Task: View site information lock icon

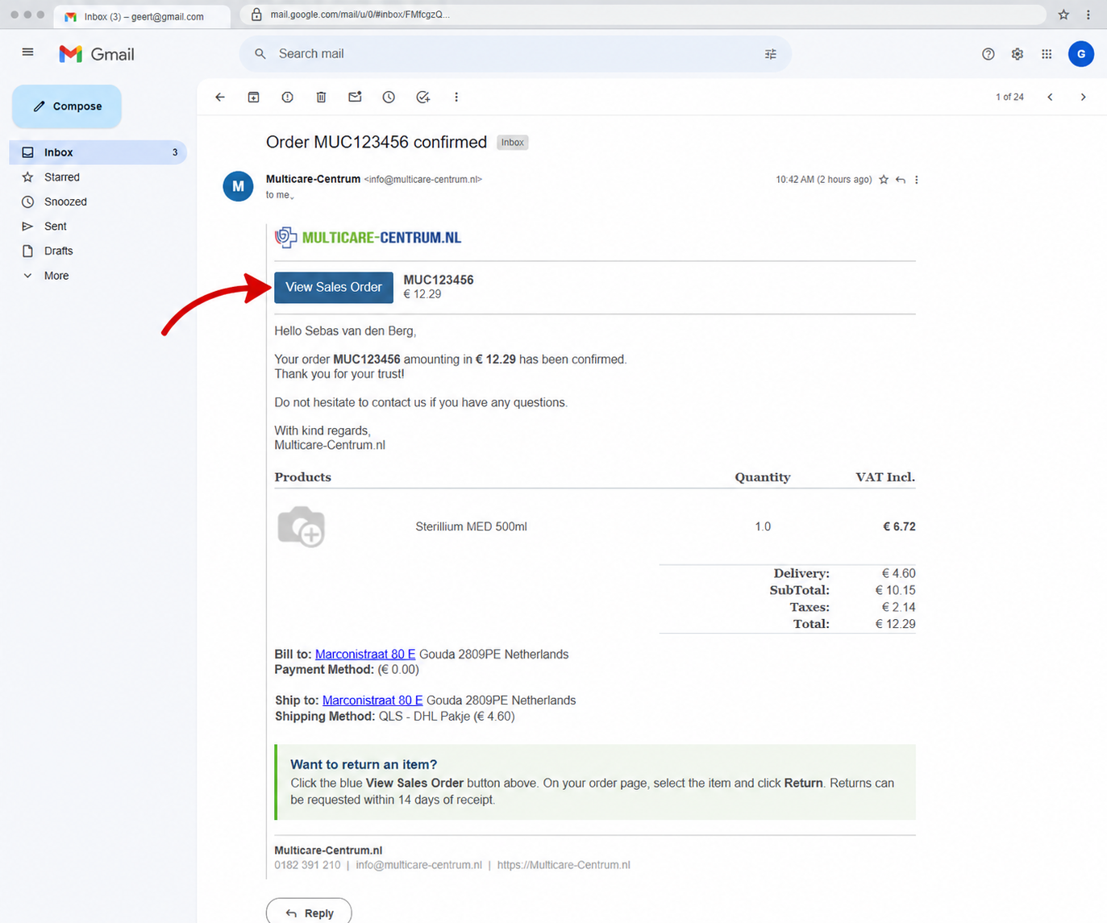Action: tap(256, 15)
